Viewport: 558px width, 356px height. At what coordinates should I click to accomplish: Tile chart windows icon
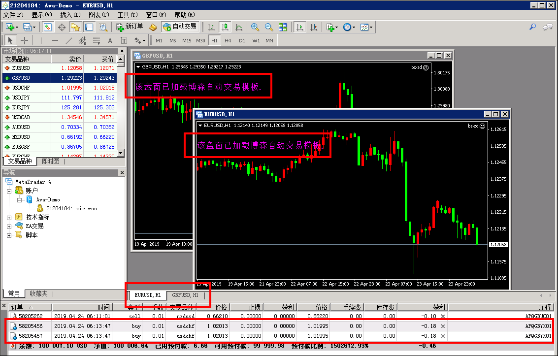pos(283,27)
